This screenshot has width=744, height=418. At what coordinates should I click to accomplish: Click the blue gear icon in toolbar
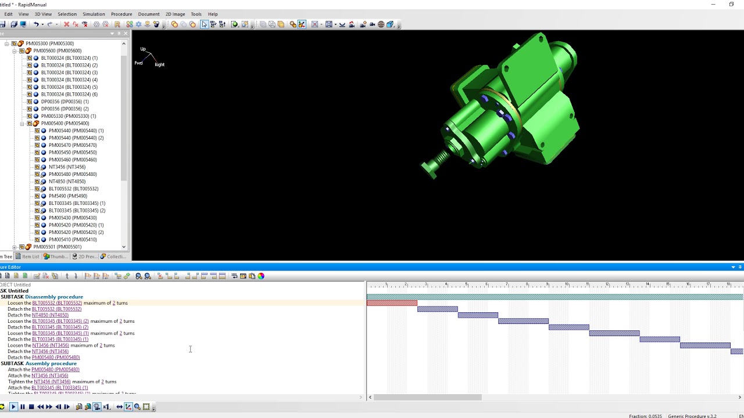coord(138,24)
